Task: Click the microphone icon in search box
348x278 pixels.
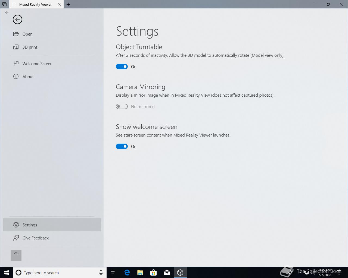Action: coord(101,273)
